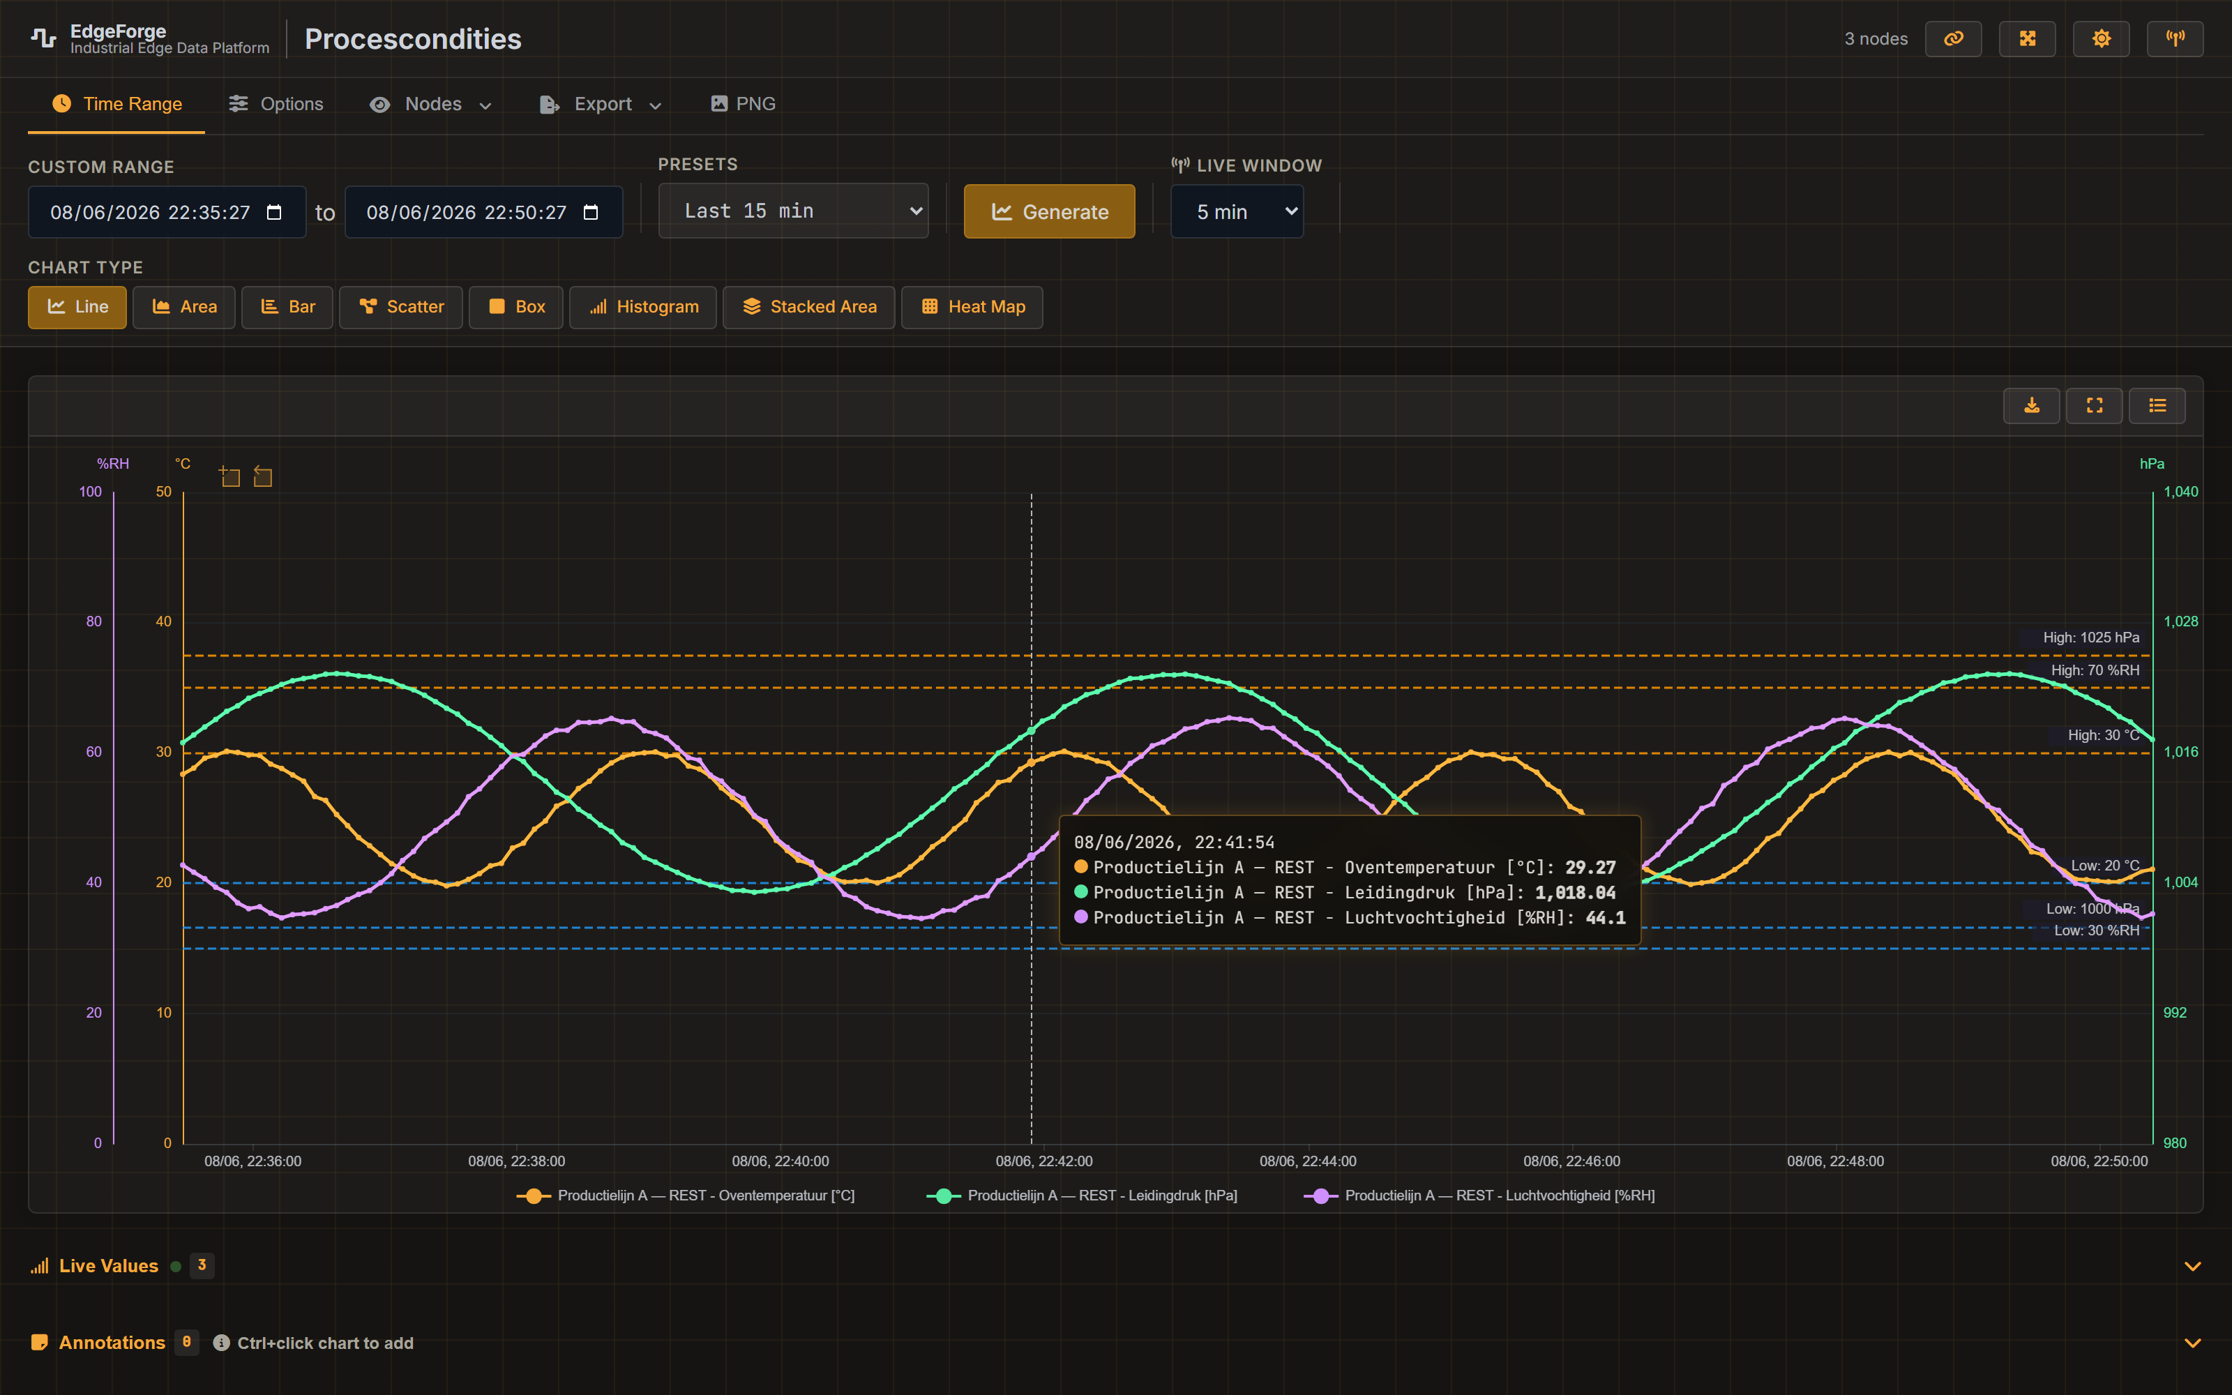Click the 08/06, 22:42:00 time axis label
The width and height of the screenshot is (2232, 1395).
[1044, 1161]
